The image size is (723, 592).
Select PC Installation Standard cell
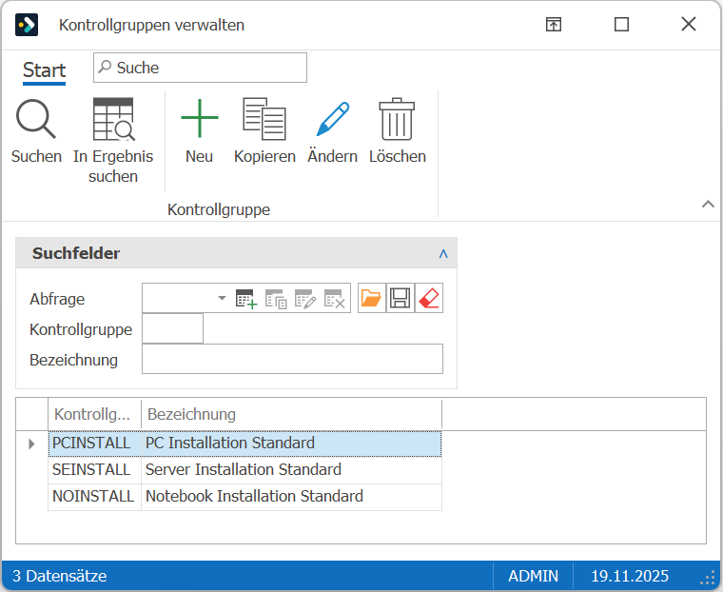coord(291,444)
